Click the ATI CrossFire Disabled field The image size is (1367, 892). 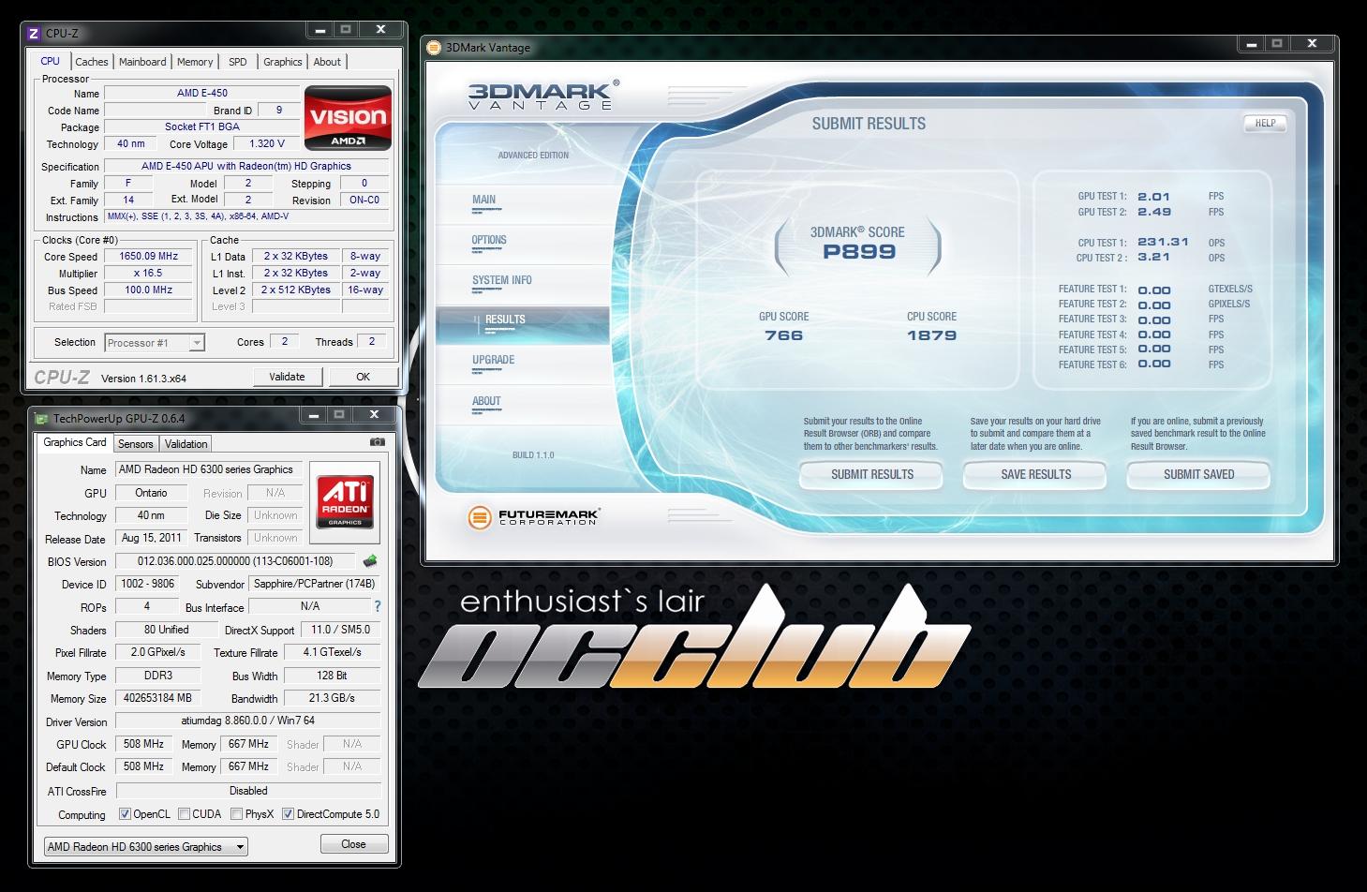click(248, 791)
